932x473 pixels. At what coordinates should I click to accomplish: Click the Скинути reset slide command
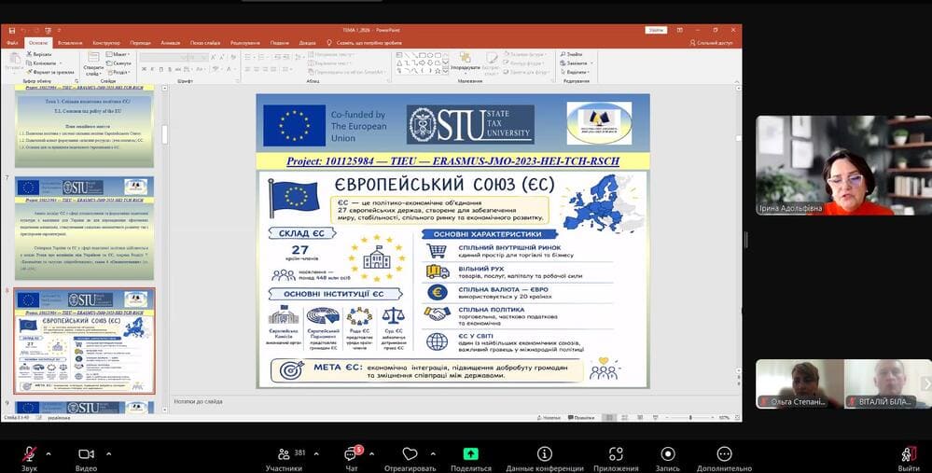click(118, 63)
